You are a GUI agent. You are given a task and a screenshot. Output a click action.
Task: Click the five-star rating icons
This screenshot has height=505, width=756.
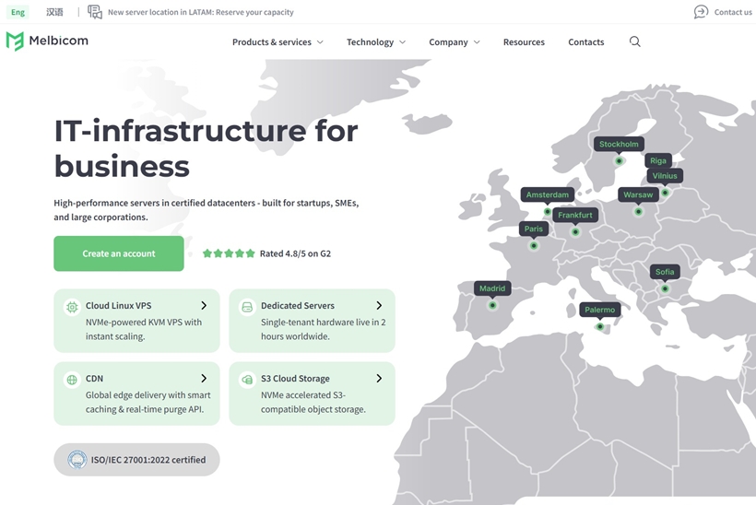(229, 253)
